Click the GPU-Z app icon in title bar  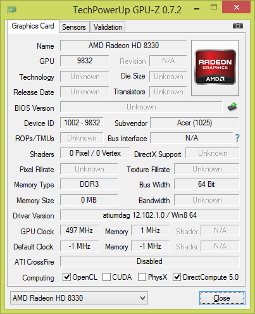pyautogui.click(x=12, y=9)
